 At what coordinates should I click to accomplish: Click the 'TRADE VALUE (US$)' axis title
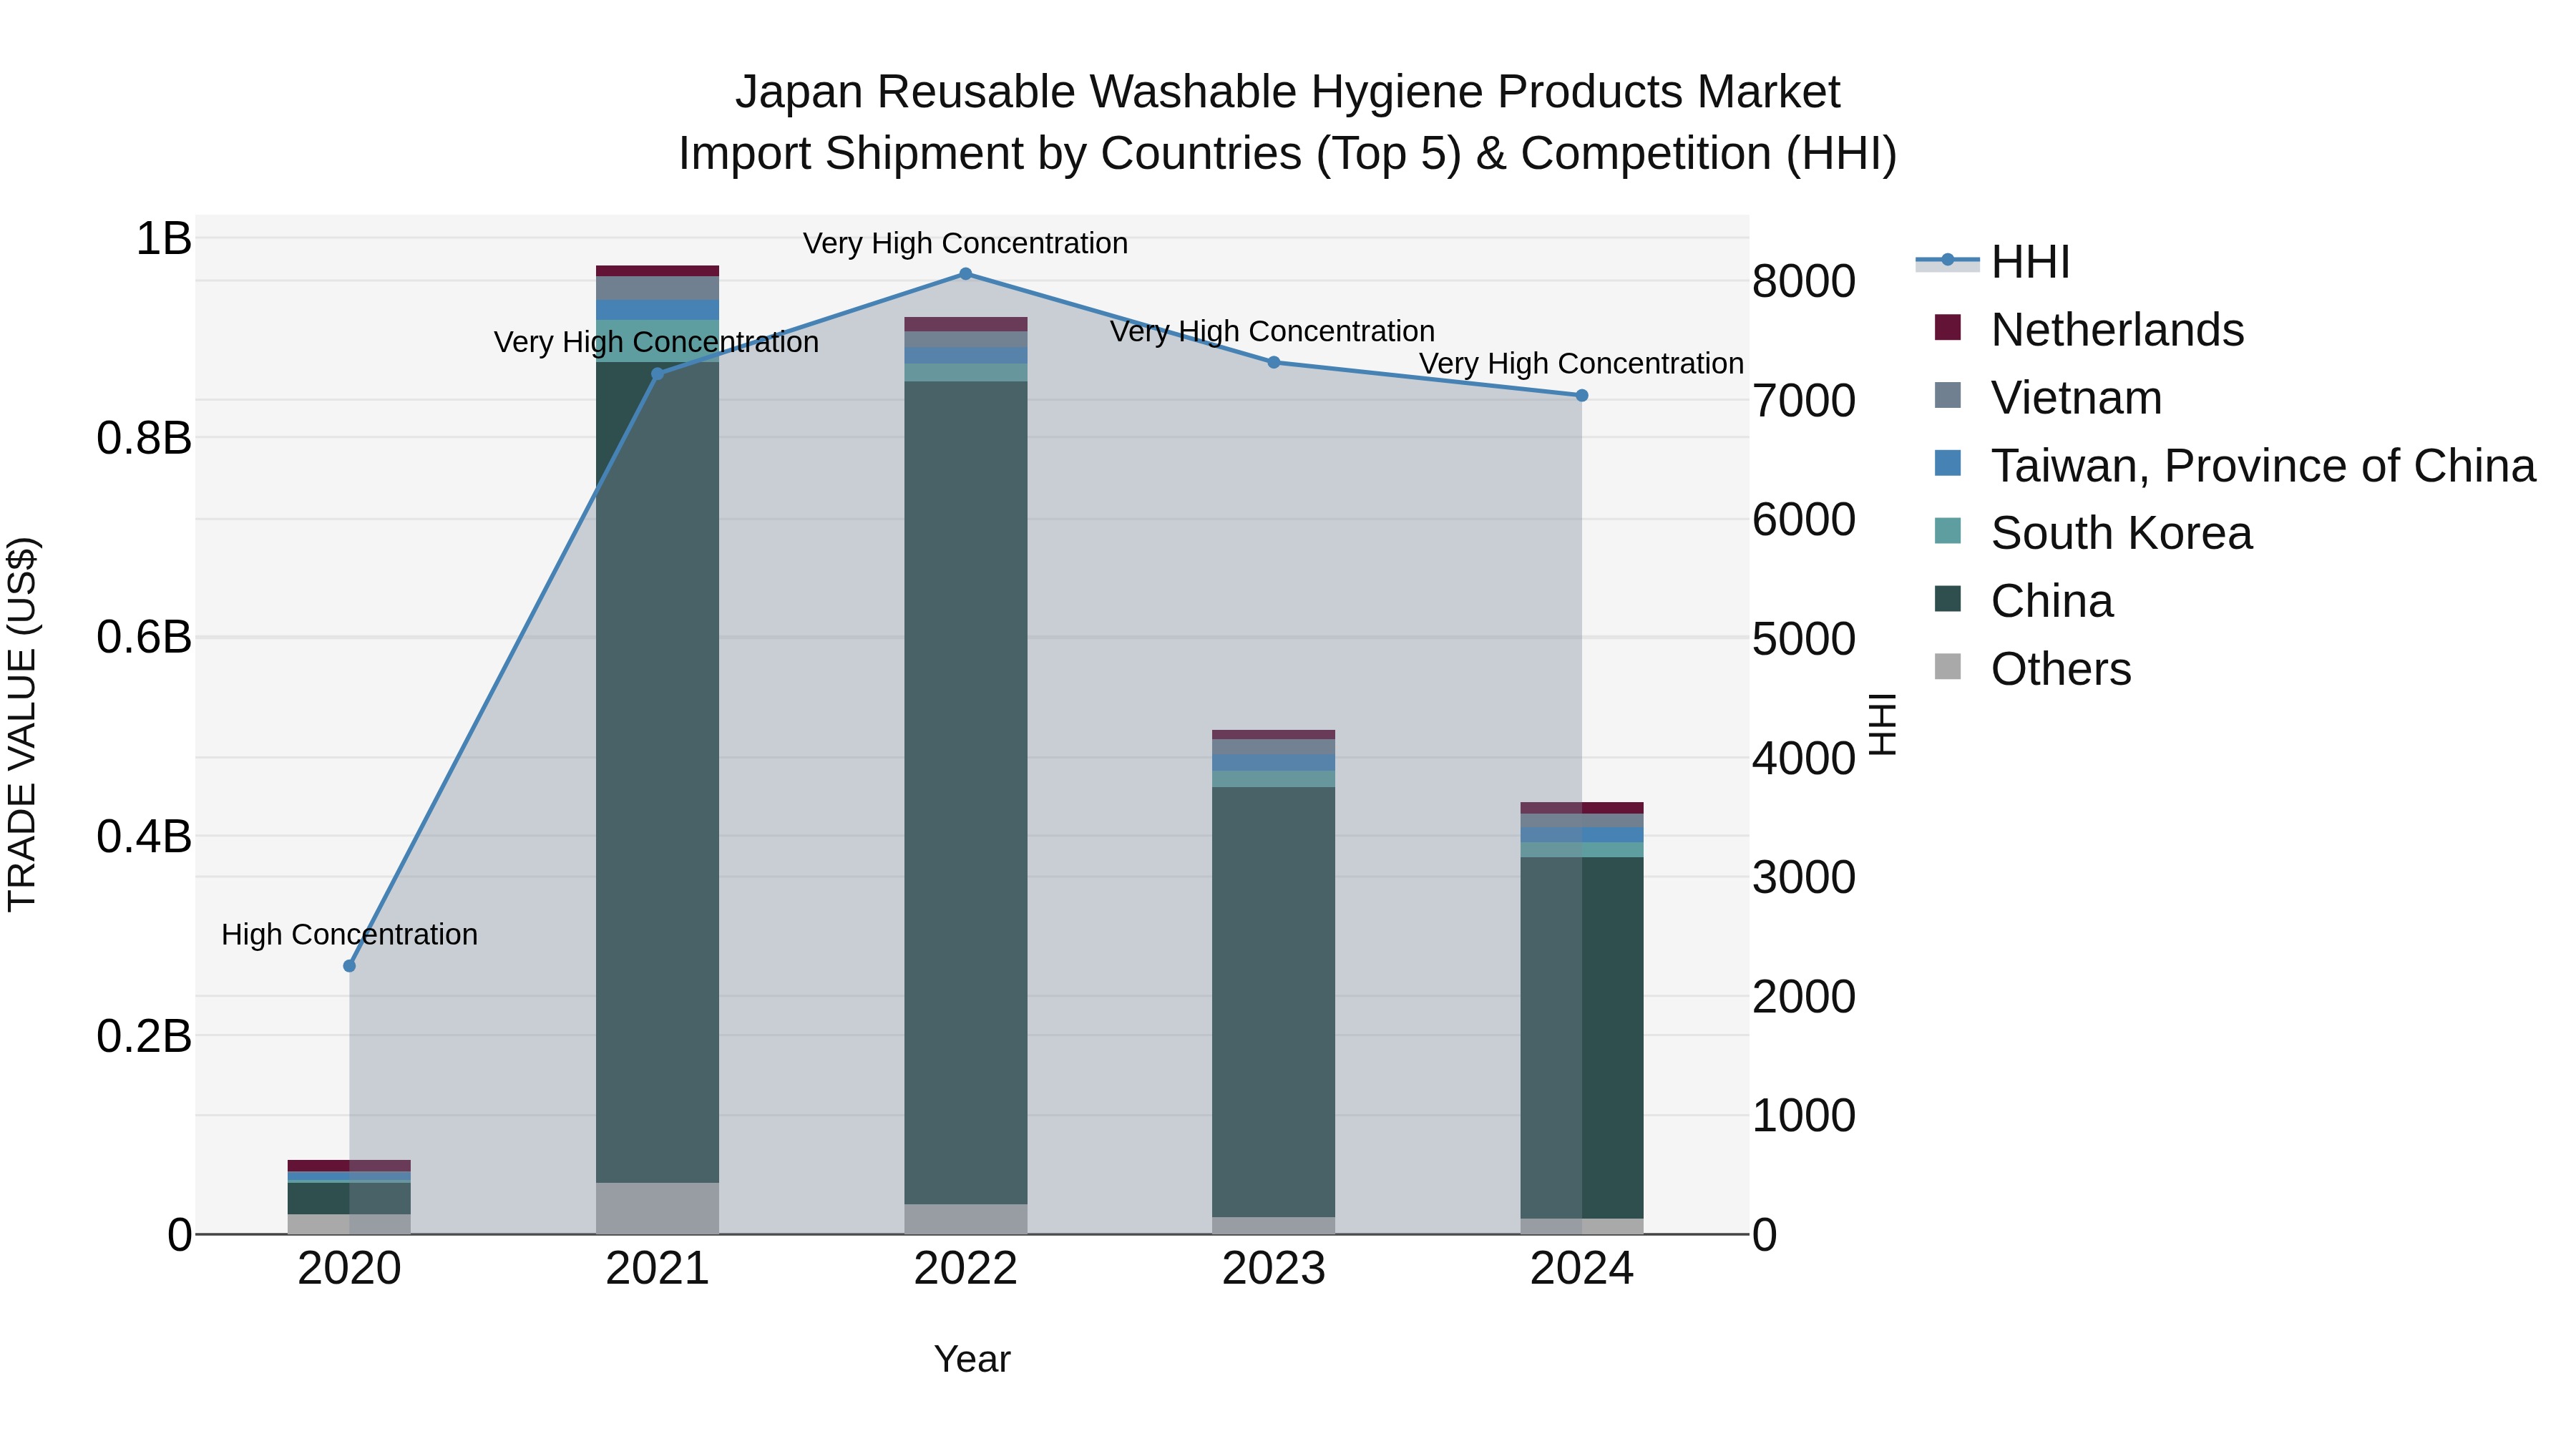pos(22,725)
